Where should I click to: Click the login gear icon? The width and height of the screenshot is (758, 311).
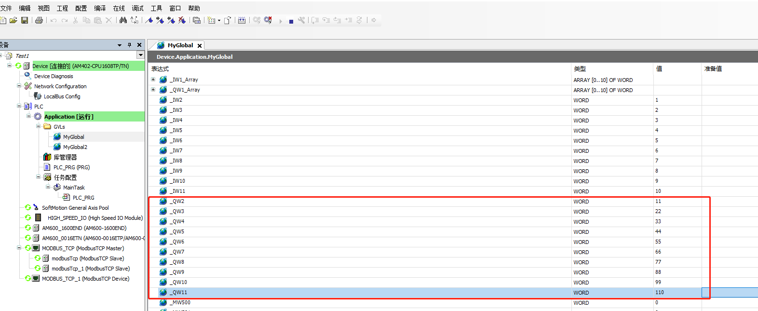257,20
